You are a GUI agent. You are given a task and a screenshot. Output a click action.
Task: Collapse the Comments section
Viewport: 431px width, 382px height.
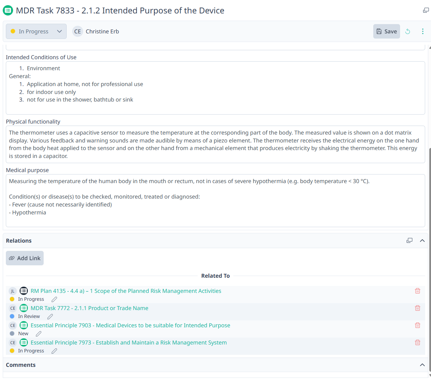click(422, 365)
